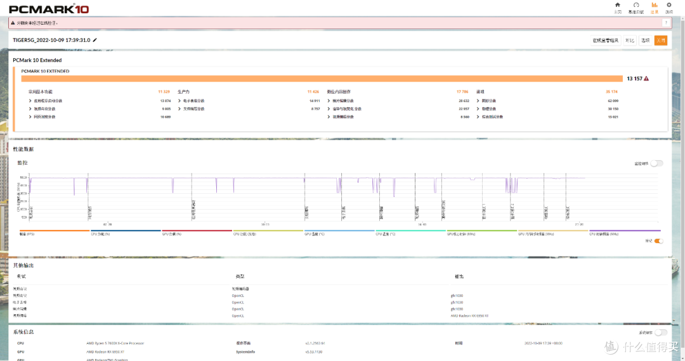
Task: Click the orange Close (关闭) button
Action: (x=660, y=40)
